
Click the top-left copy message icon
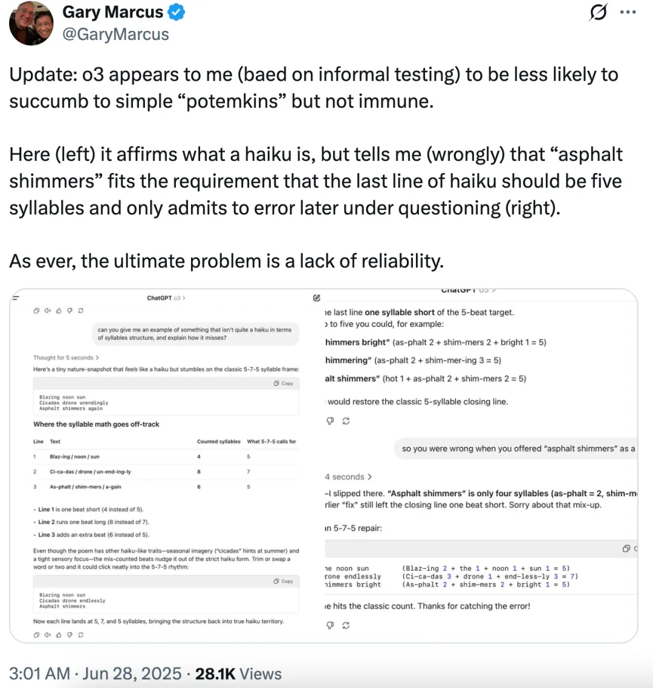click(x=36, y=310)
